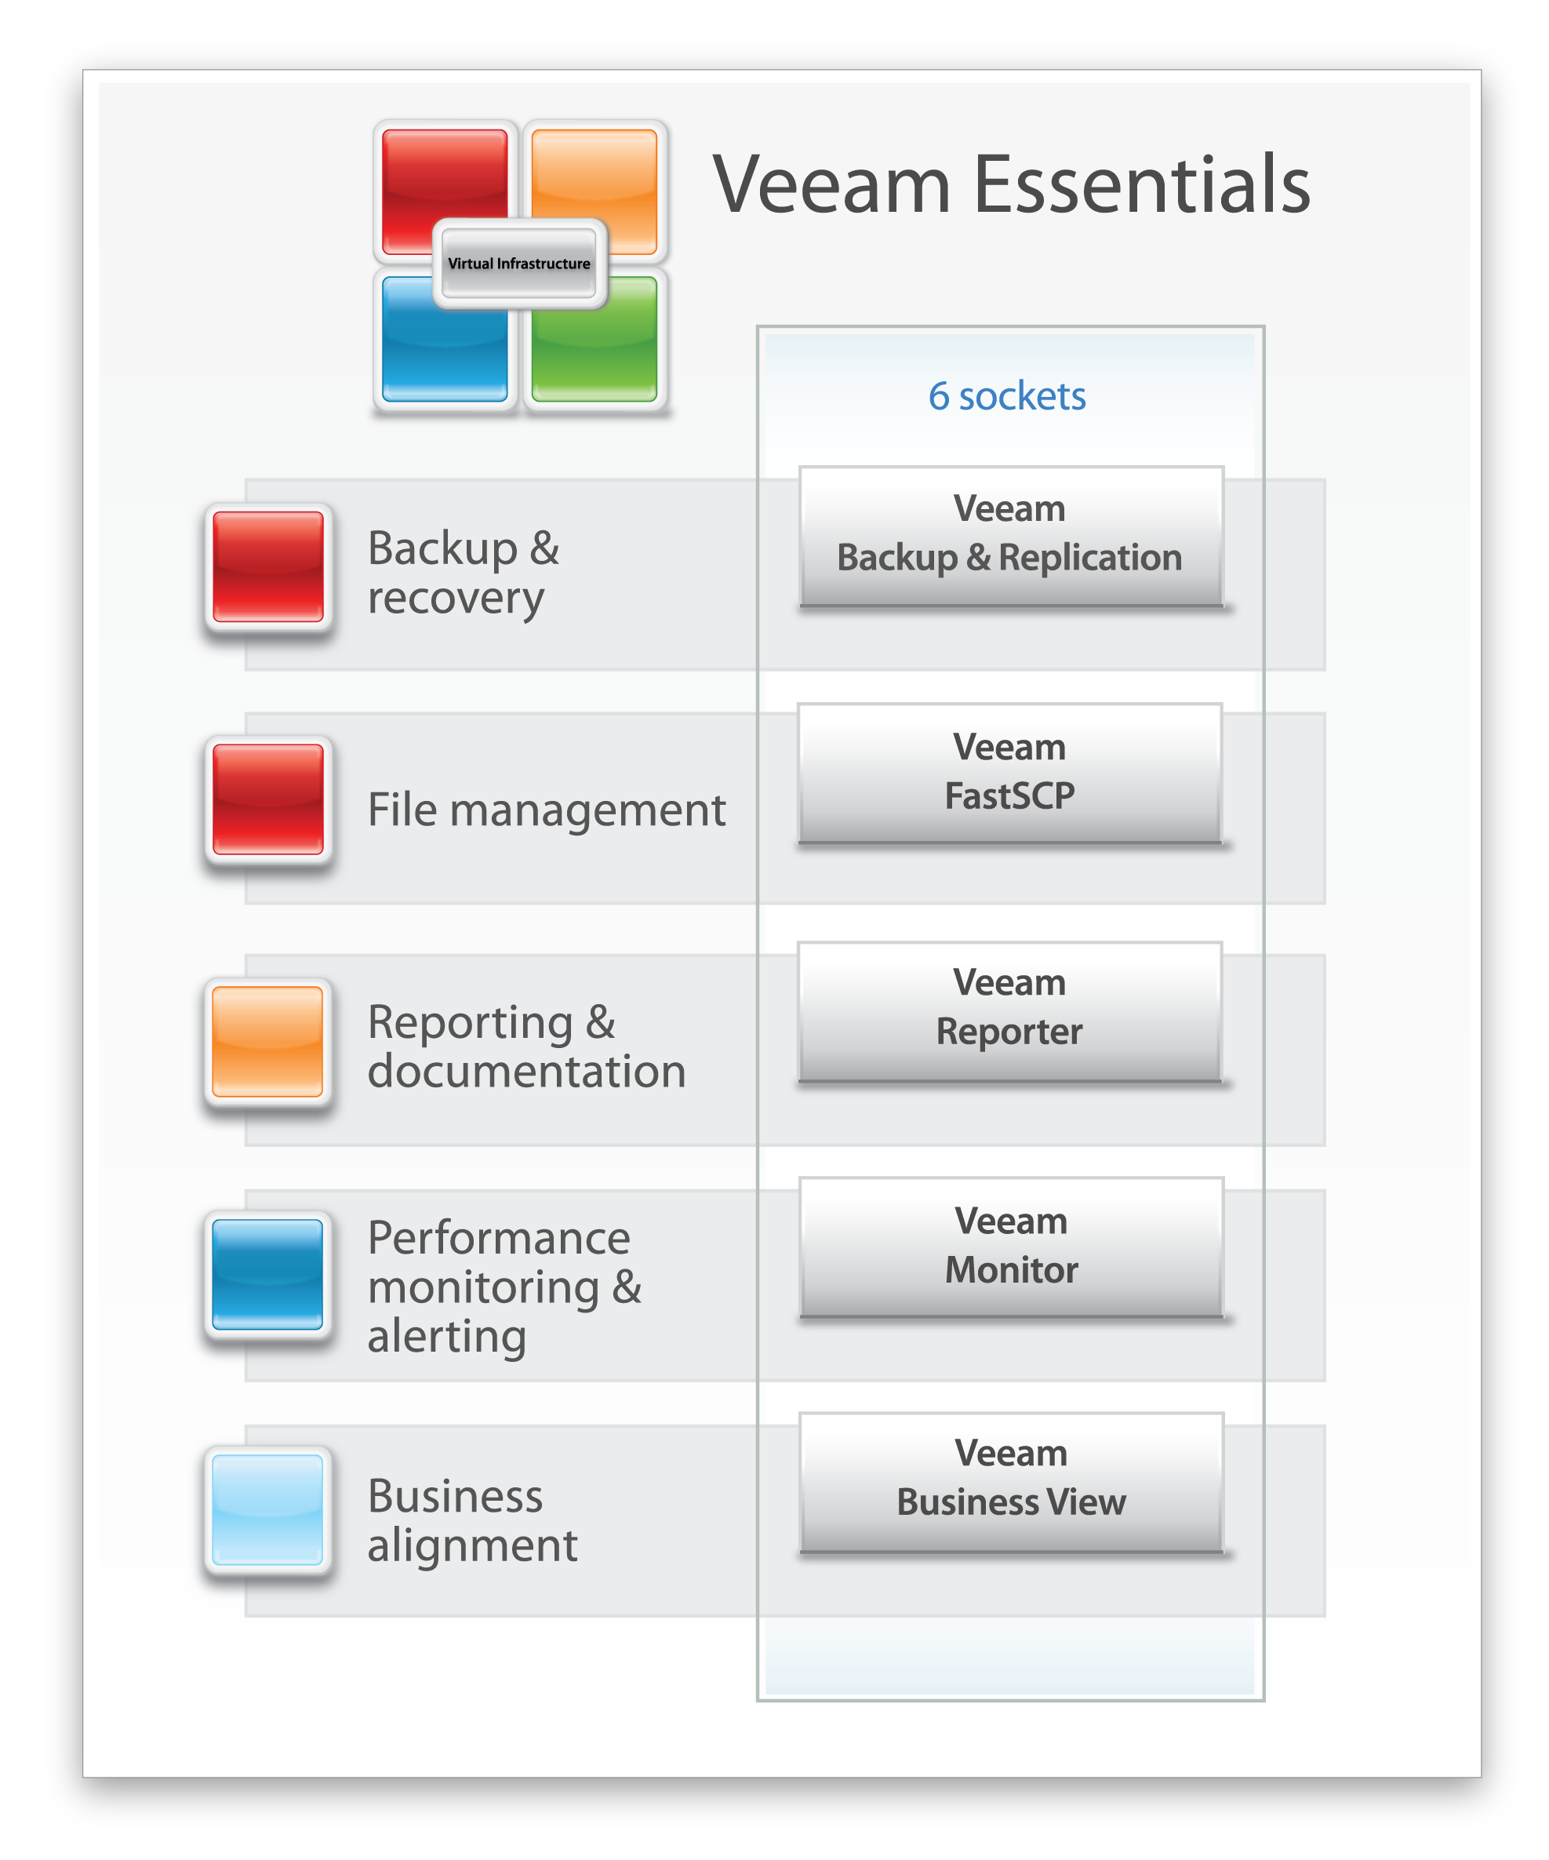Open the Veeam Backup & Replication box

point(1010,536)
